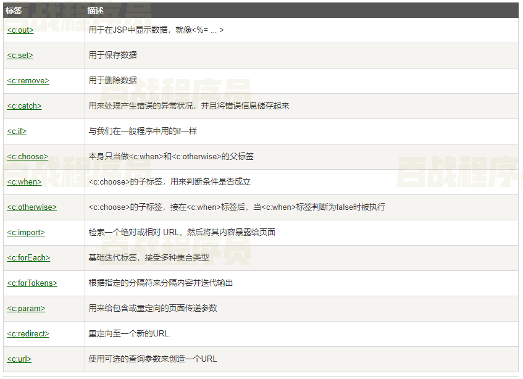This screenshot has width=523, height=379.
Task: Open the <c:choose> tag link
Action: [27, 156]
